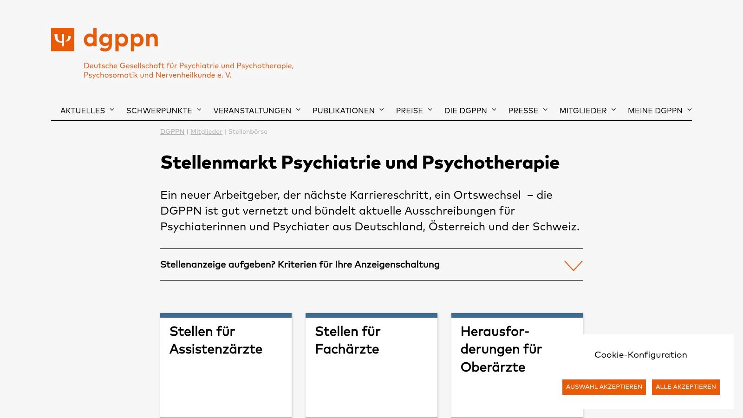Click the organization full name tagline

(189, 70)
